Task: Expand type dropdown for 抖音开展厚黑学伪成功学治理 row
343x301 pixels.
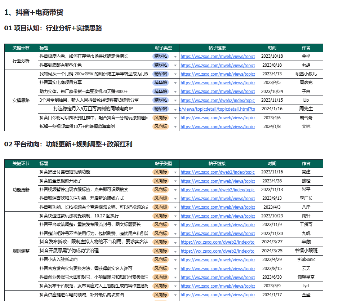Action: point(175,251)
